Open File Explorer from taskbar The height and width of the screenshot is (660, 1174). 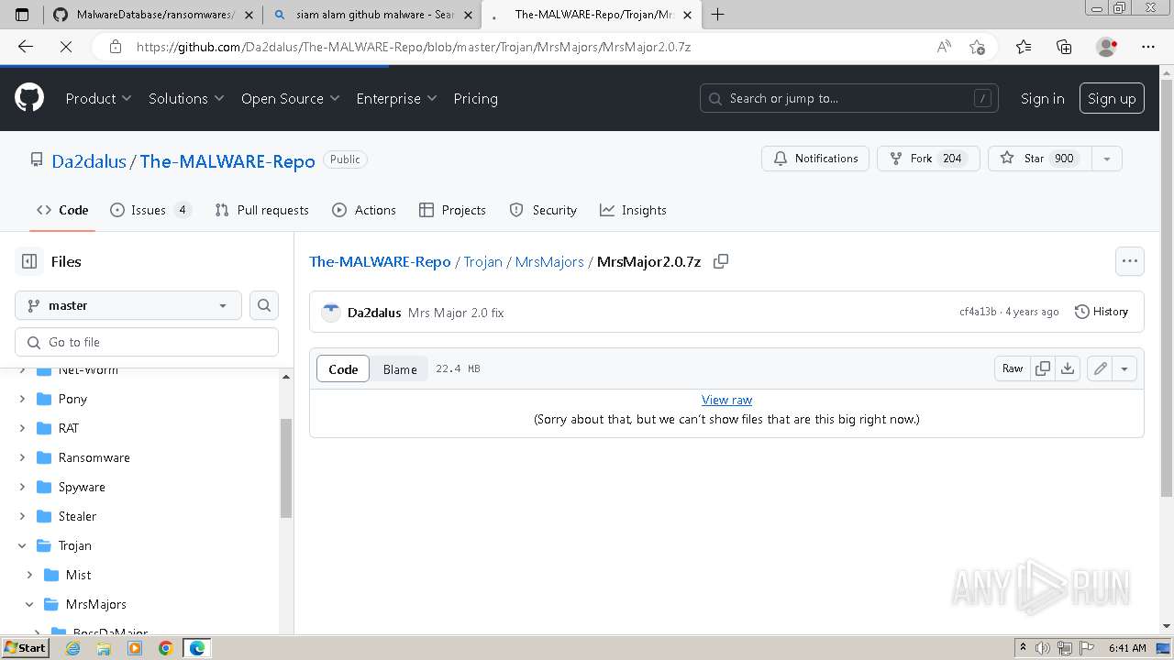click(x=104, y=648)
